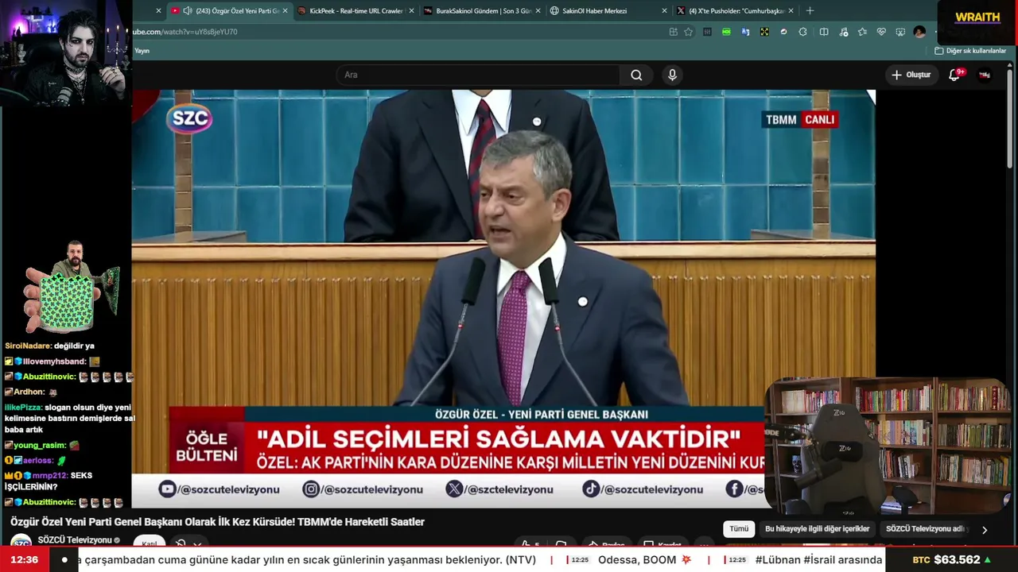
Task: Select the Tümü filter chip
Action: coord(739,529)
